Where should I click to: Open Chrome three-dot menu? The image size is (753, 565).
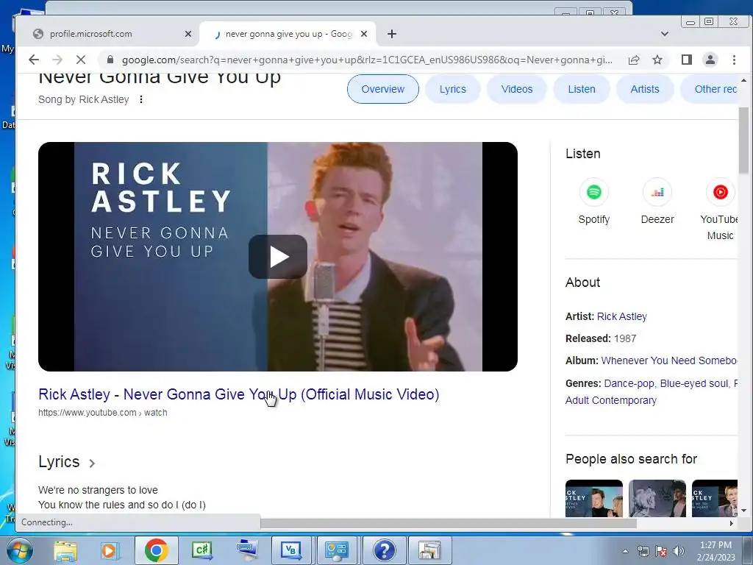(734, 60)
